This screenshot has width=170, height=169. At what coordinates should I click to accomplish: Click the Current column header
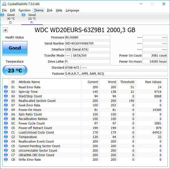click(93, 82)
